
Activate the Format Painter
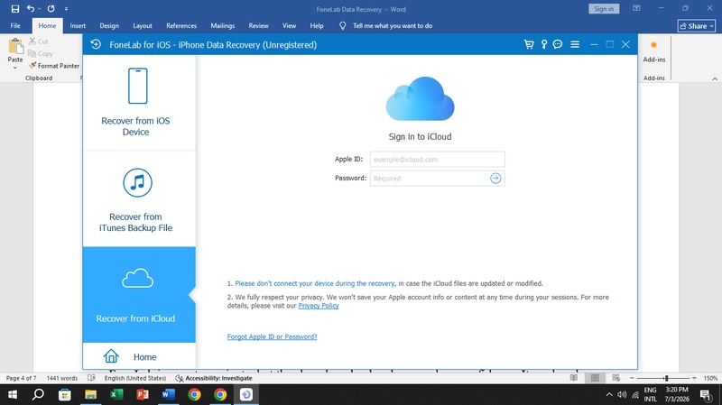click(54, 66)
